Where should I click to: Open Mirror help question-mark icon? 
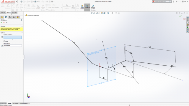(x=22, y=20)
